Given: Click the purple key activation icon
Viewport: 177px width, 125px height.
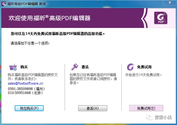Looking at the screenshot, I should click(75, 67).
